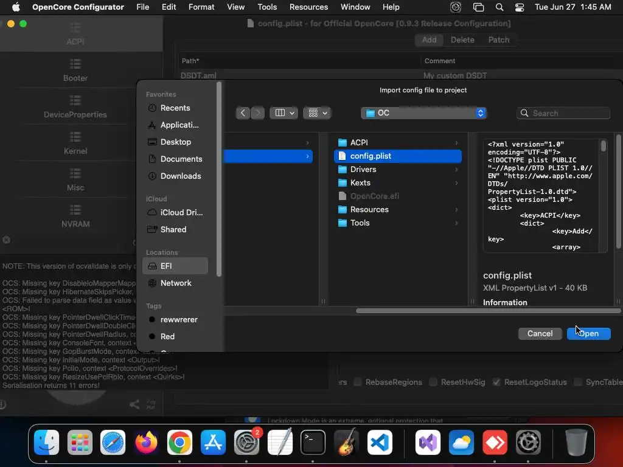Open Spotlight search in menu bar
Viewport: 623px width, 467px height.
pyautogui.click(x=499, y=7)
